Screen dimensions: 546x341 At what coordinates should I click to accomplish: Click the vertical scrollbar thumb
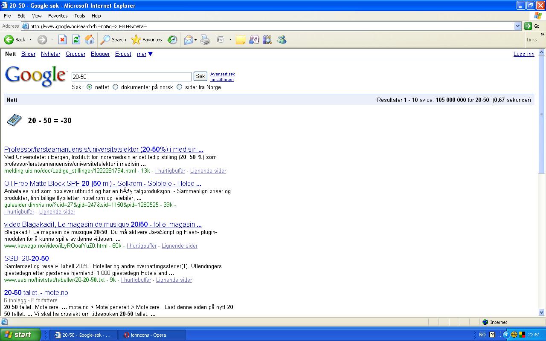pyautogui.click(x=542, y=115)
